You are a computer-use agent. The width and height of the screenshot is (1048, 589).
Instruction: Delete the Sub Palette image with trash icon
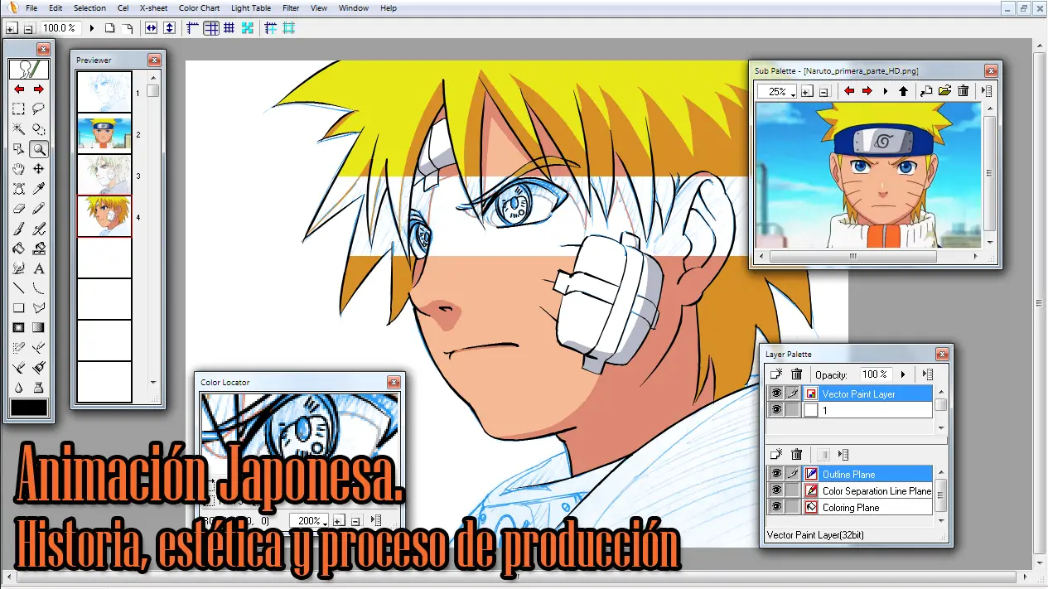click(963, 91)
